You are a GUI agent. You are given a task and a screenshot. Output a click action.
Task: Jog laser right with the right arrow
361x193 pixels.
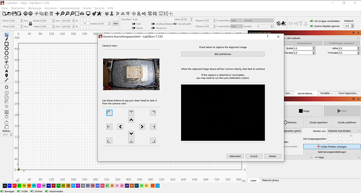(x=142, y=127)
